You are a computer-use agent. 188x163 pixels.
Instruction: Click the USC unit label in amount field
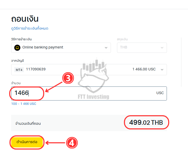pos(160,93)
